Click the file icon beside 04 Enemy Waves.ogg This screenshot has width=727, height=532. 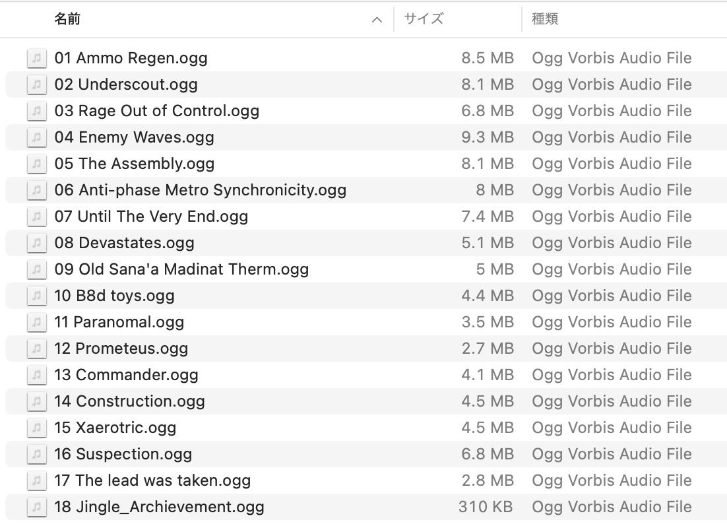click(x=37, y=137)
